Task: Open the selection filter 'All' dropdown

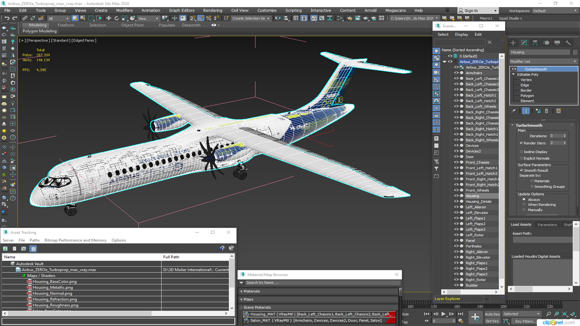Action: point(59,18)
